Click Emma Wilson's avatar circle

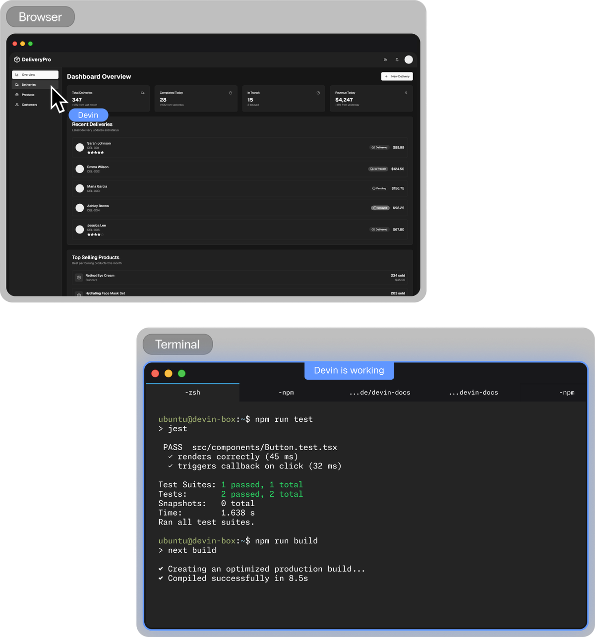[80, 169]
